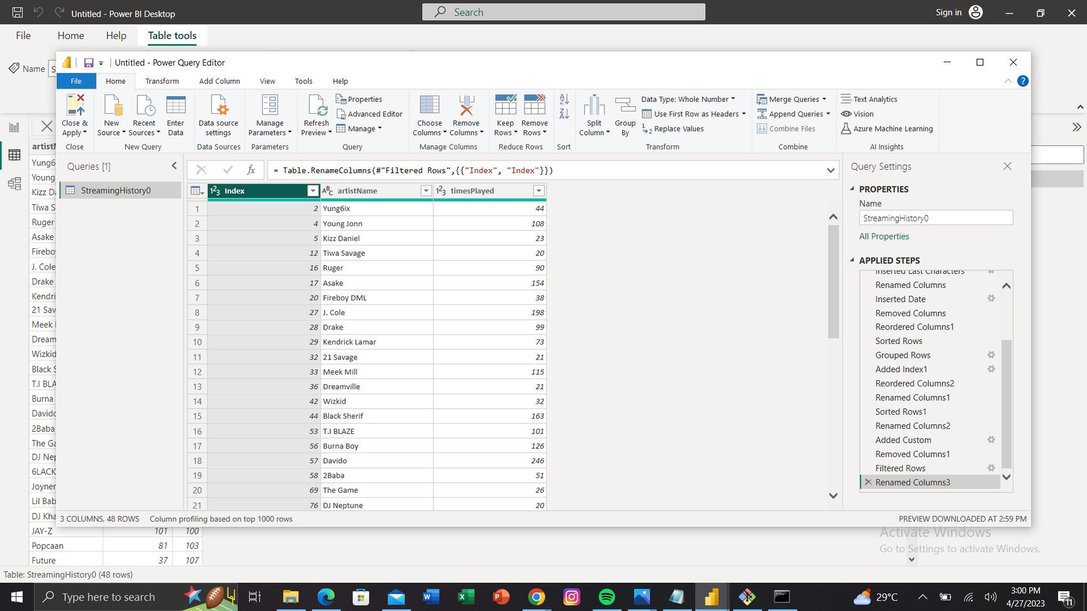This screenshot has height=611, width=1087.
Task: Click the Recent Sources icon
Action: pyautogui.click(x=145, y=106)
